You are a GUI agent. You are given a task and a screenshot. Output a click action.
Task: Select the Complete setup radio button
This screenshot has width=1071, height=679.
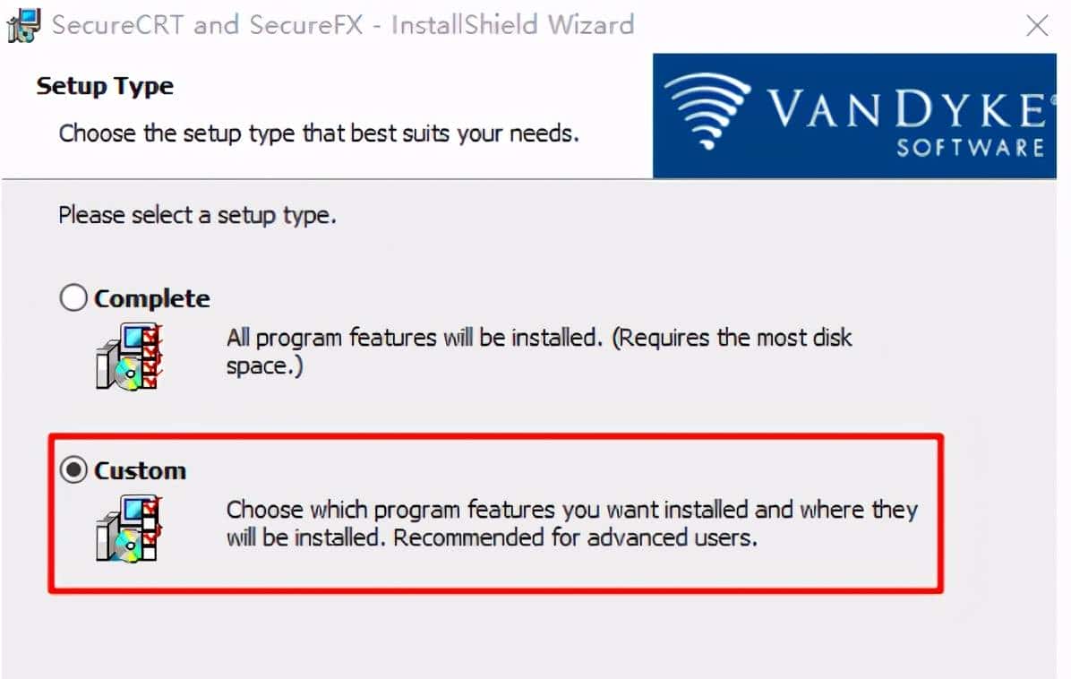[x=73, y=297]
